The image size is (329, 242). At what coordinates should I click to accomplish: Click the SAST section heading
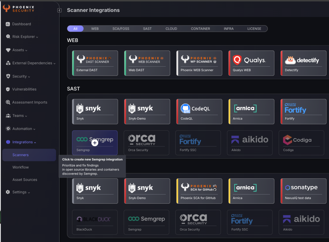[x=73, y=89]
